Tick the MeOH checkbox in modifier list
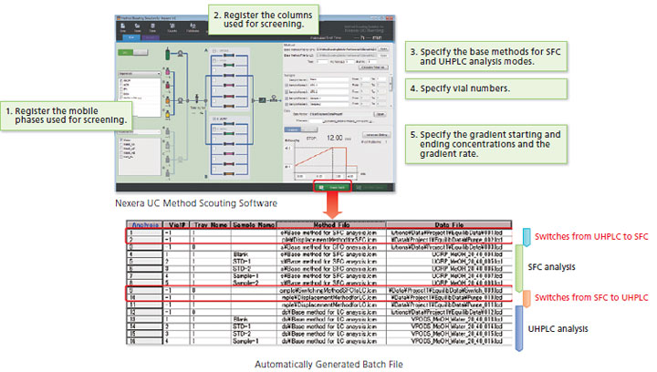The height and width of the screenshot is (372, 657). [x=122, y=80]
